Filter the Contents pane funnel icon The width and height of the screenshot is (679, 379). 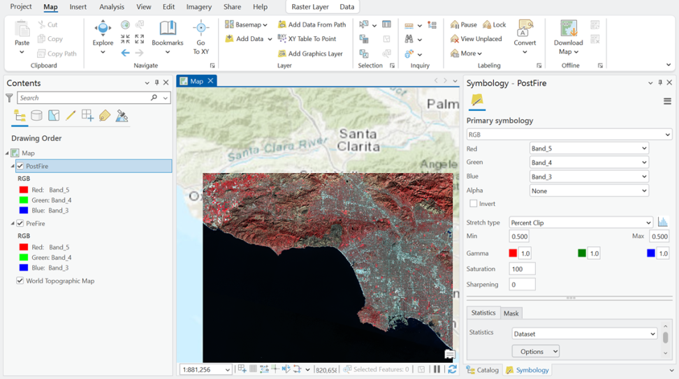pyautogui.click(x=9, y=98)
